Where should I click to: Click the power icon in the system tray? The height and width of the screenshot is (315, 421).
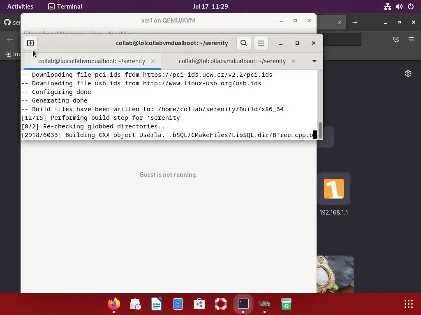[411, 7]
